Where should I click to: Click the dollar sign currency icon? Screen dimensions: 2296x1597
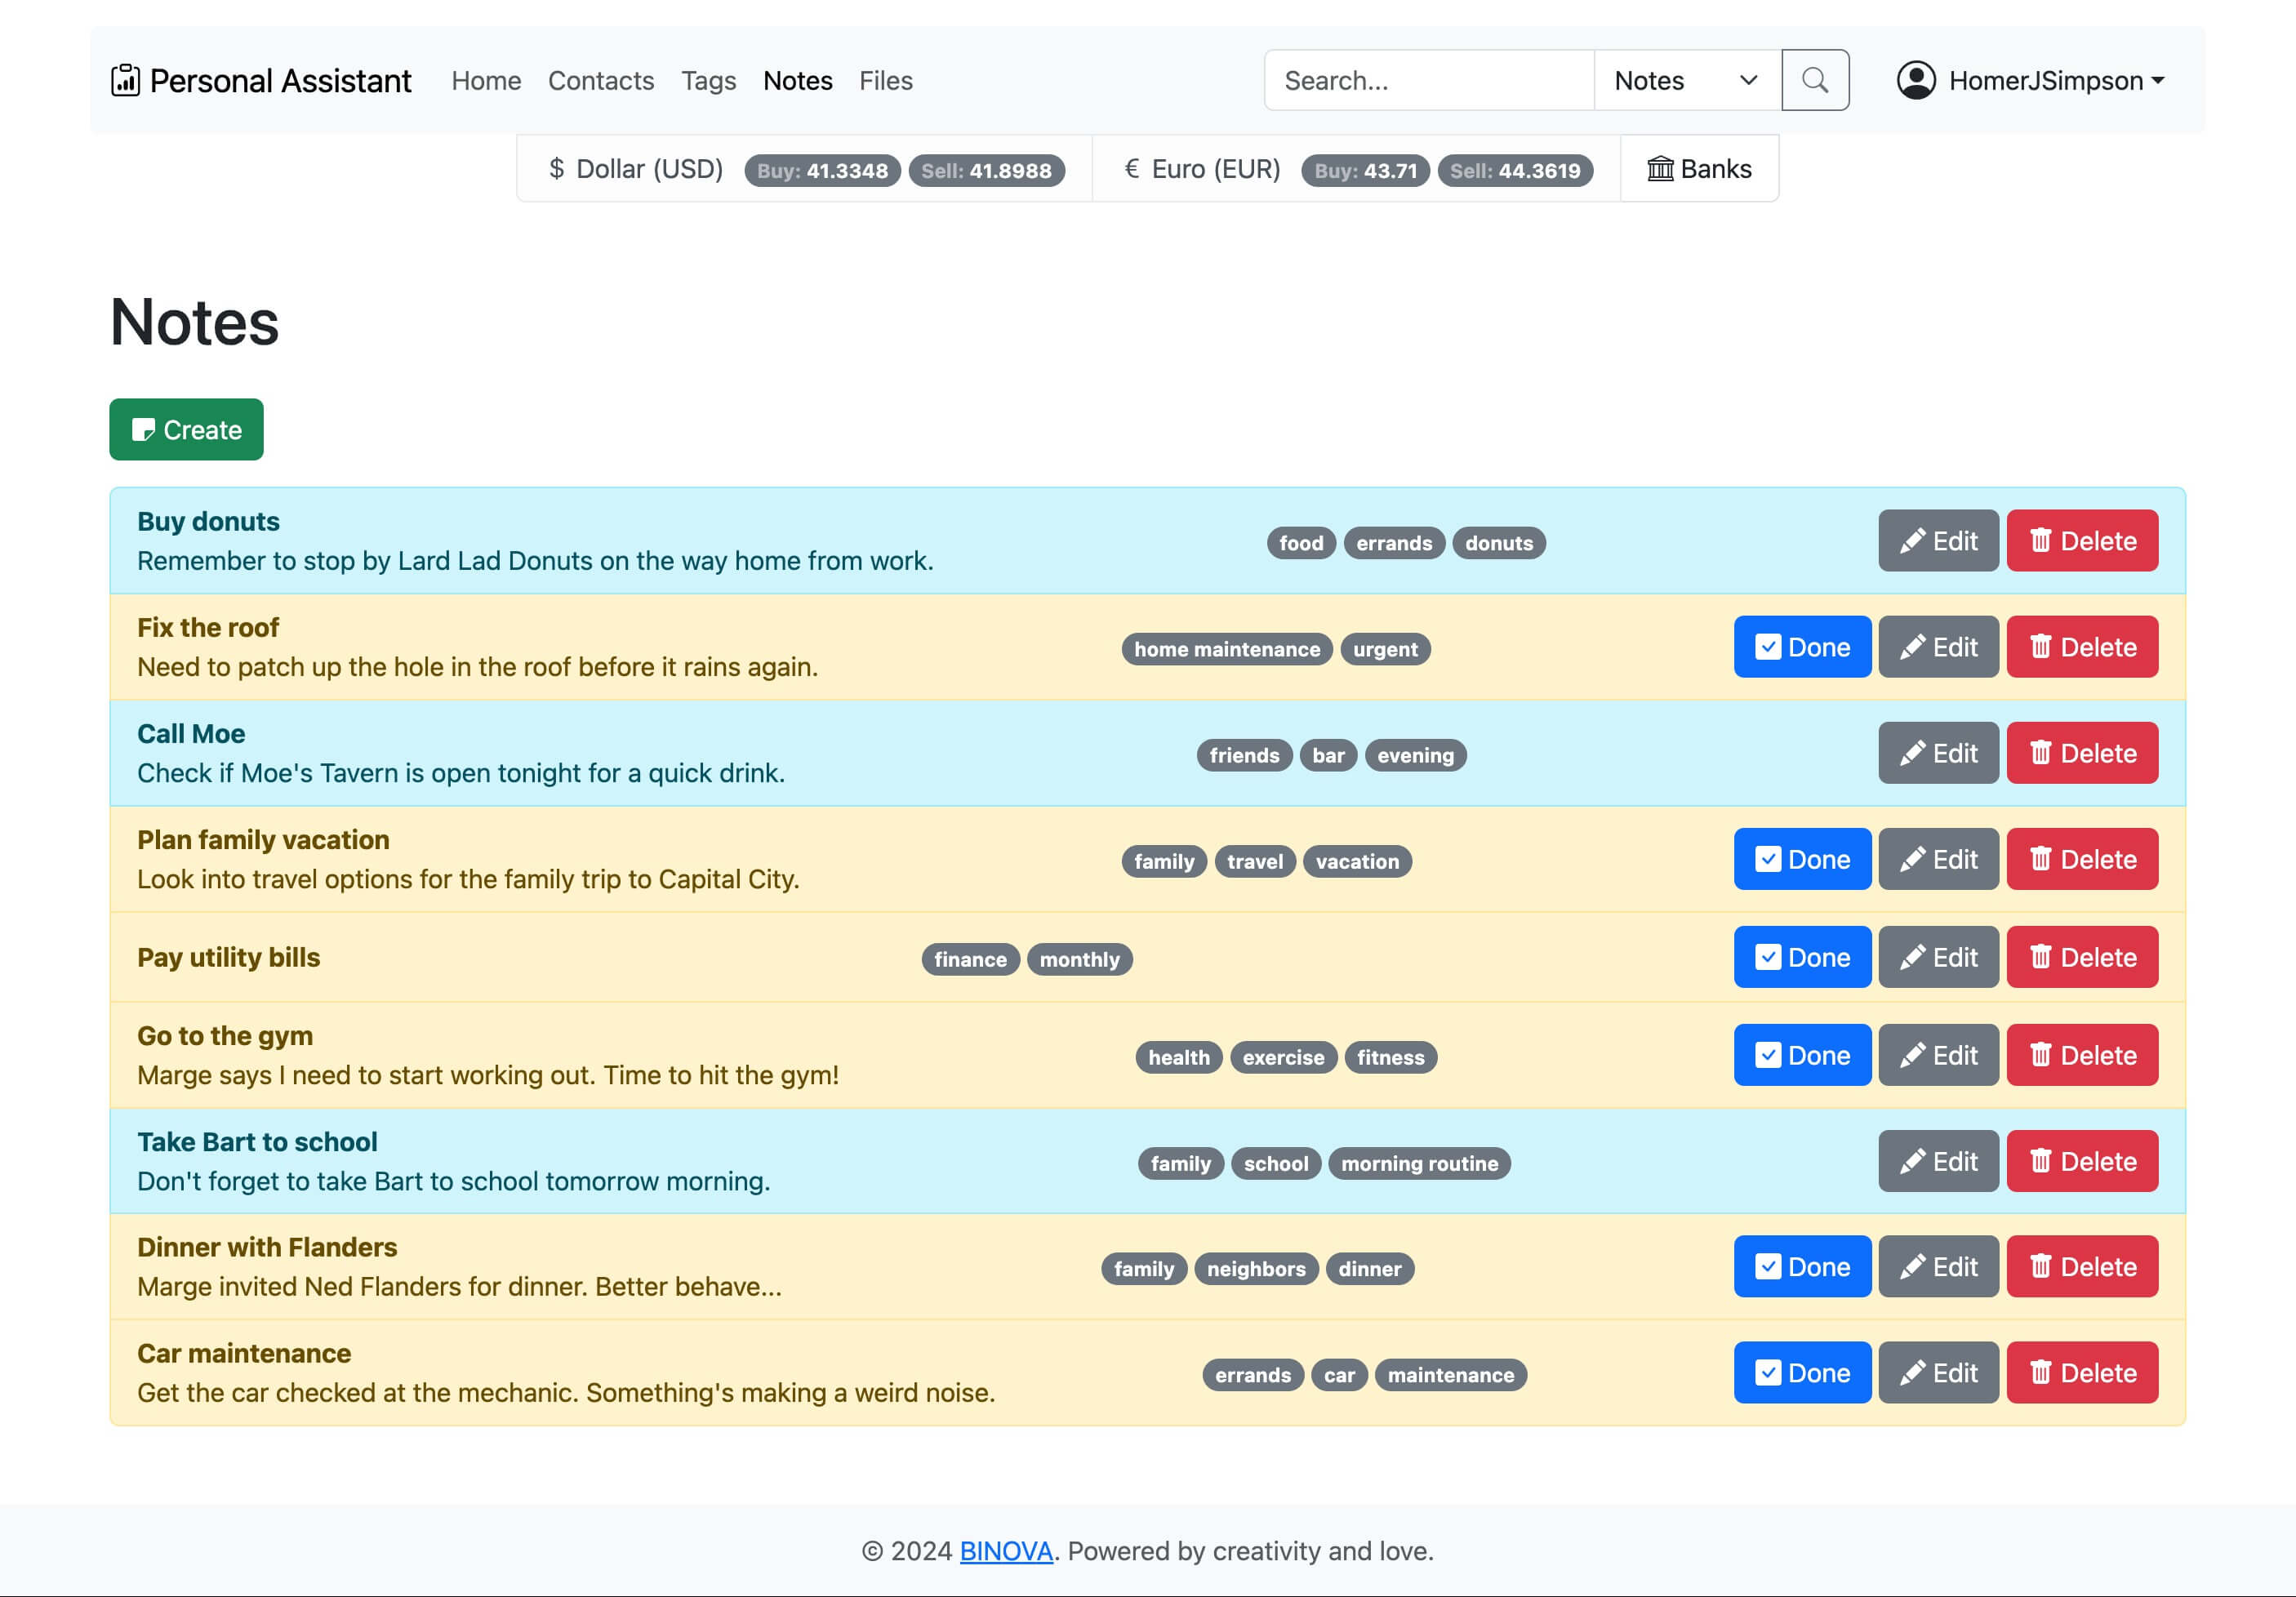coord(557,169)
